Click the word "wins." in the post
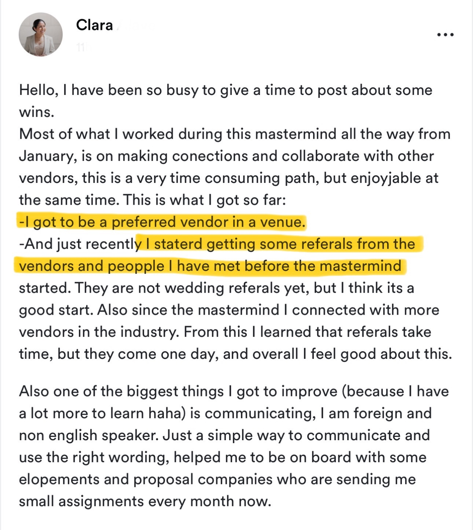 [36, 112]
